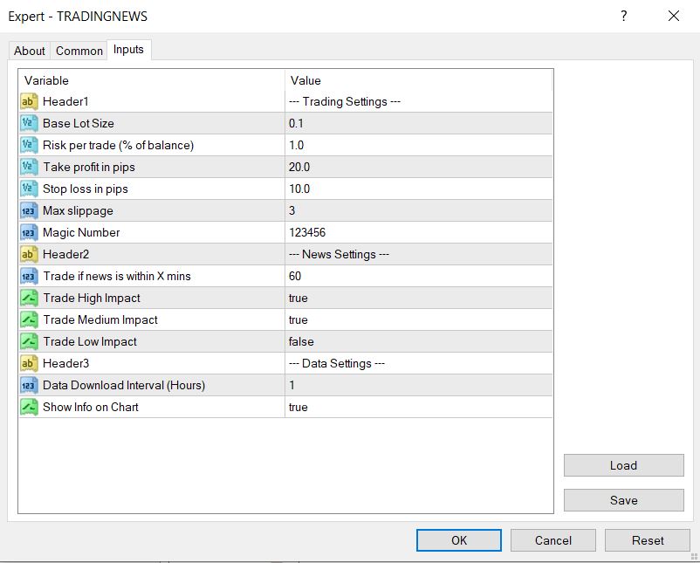Click the dialog help question mark
Screen dimensions: 700x563
pyautogui.click(x=623, y=17)
